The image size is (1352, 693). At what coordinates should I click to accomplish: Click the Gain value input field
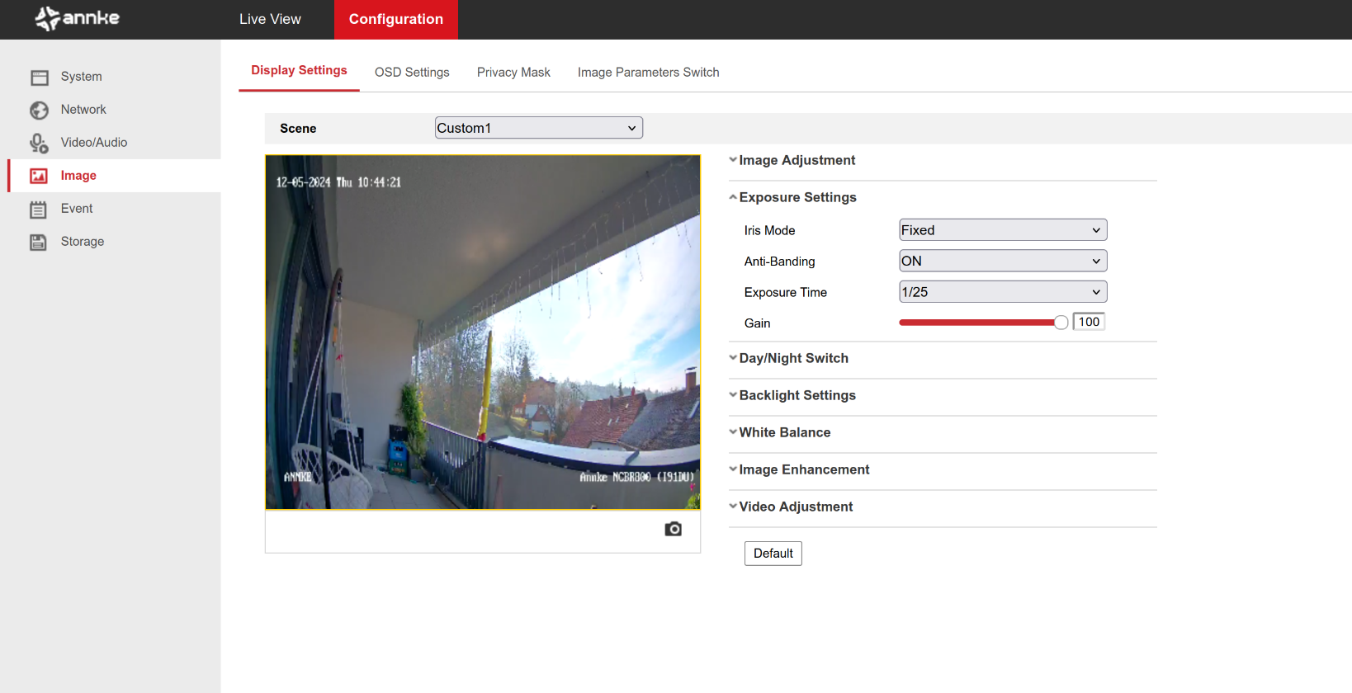click(1089, 323)
